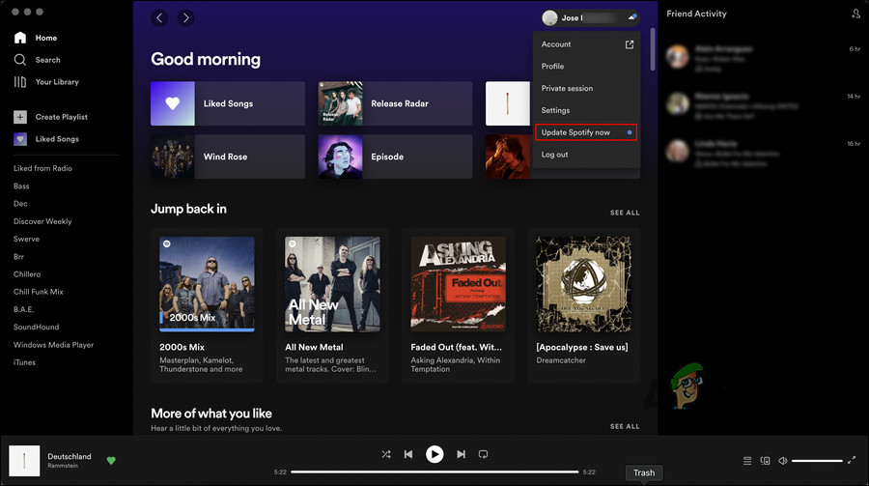Toggle repeat mode

(484, 454)
